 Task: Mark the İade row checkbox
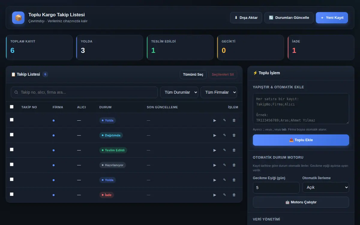pyautogui.click(x=12, y=194)
